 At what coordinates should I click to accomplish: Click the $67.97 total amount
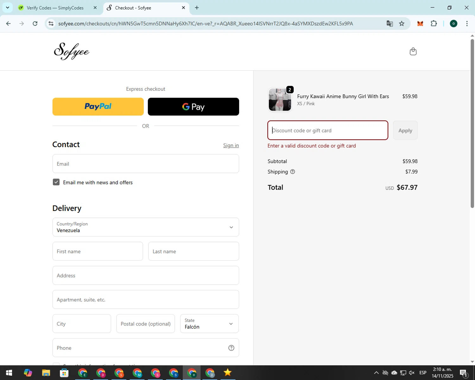pos(407,187)
